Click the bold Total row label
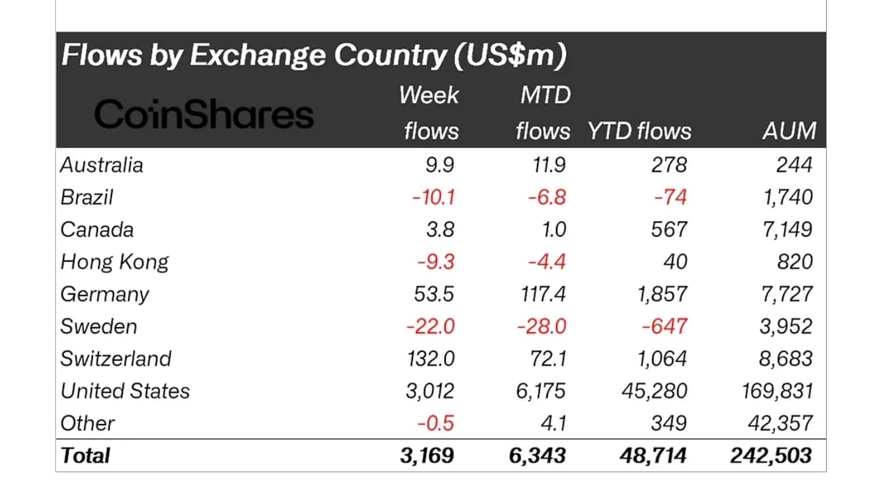882x498 pixels. pos(85,456)
